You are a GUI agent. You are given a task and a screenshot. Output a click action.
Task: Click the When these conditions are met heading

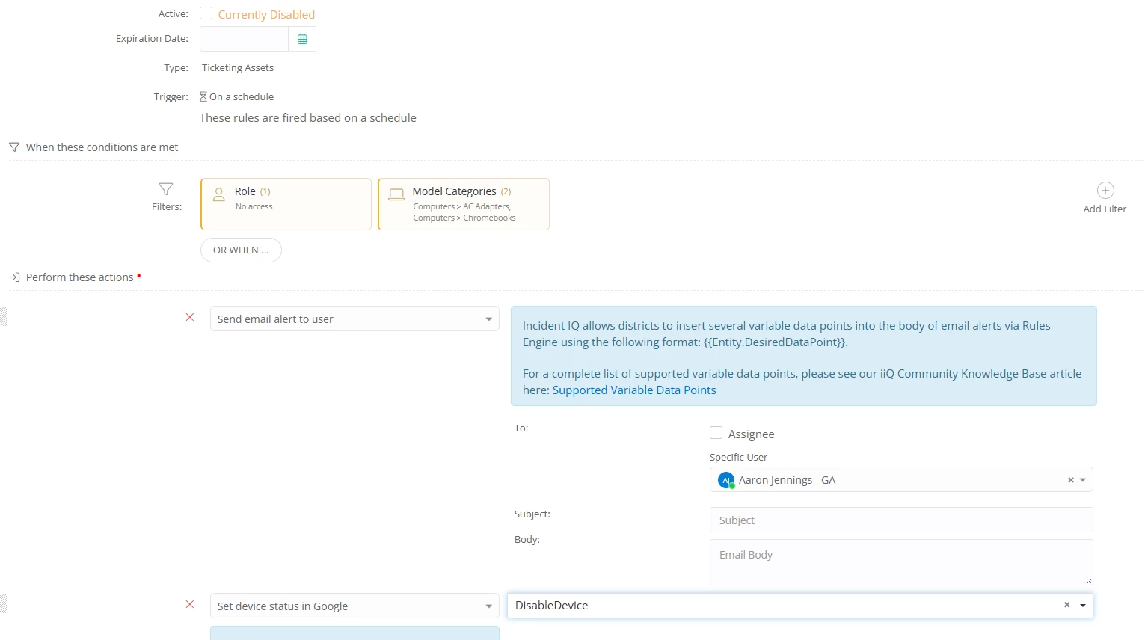(x=102, y=147)
